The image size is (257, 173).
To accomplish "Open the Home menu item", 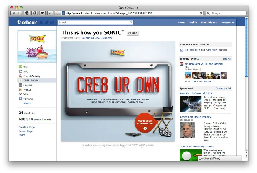I will tap(181, 23).
